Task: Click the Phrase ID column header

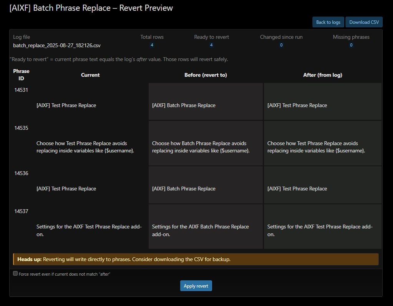Action: (21, 75)
